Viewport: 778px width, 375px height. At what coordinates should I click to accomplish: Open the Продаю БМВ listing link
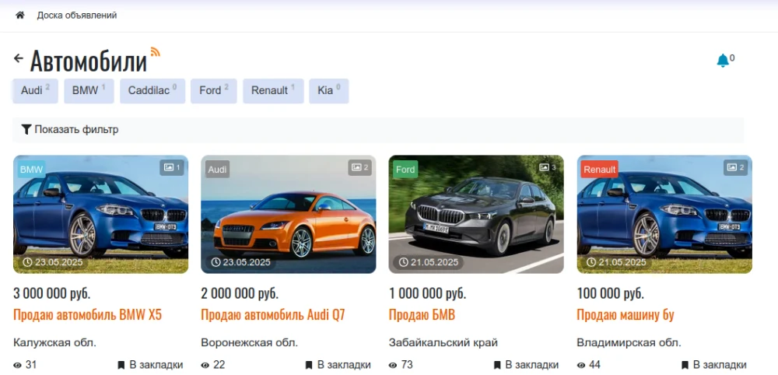coord(422,315)
